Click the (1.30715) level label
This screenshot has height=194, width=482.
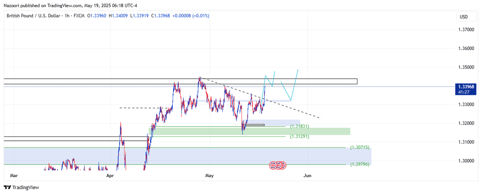360,148
